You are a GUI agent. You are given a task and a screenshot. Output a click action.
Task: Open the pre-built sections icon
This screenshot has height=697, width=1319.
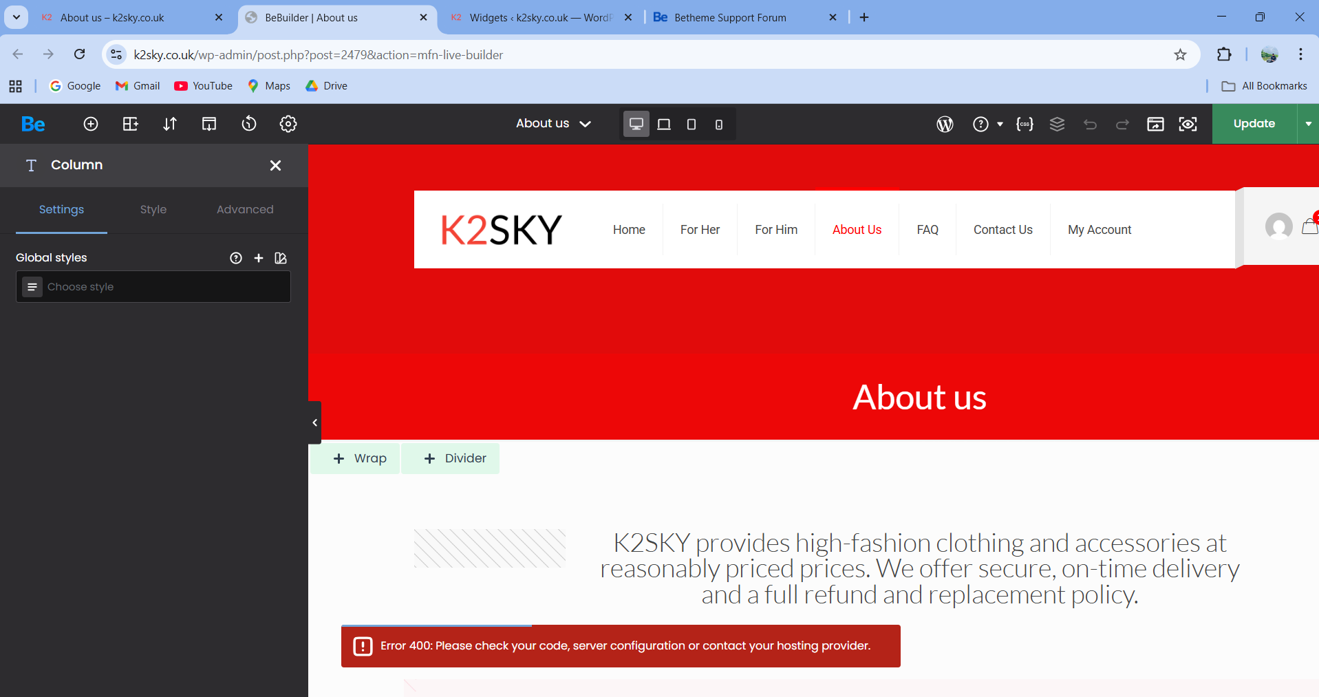[x=130, y=124]
